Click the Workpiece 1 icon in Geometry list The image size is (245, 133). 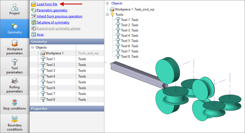coord(43,53)
